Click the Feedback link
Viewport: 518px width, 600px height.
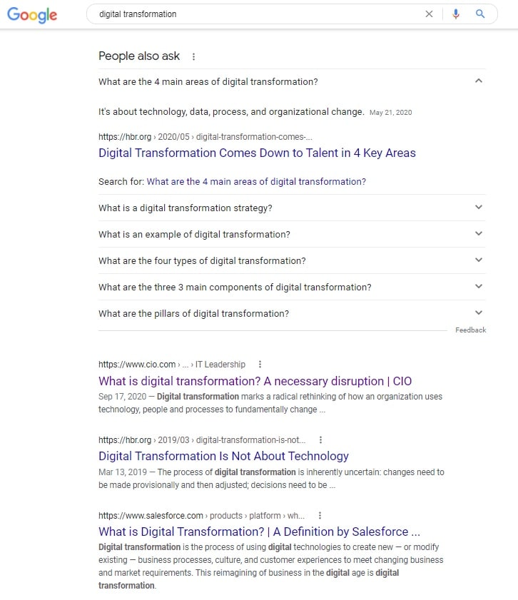[469, 330]
